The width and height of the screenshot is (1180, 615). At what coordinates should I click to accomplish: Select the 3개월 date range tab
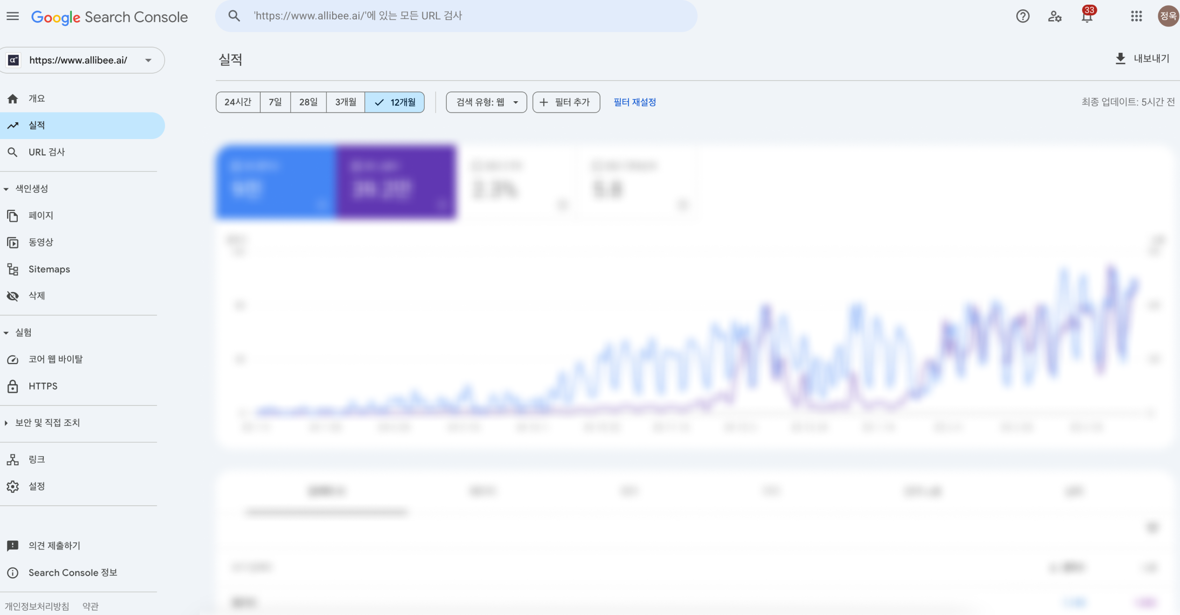tap(345, 102)
